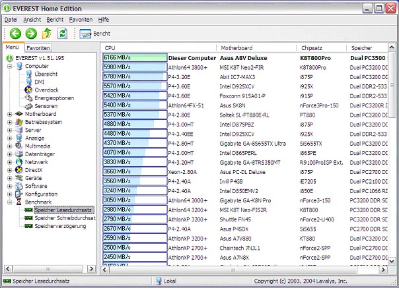The image size is (399, 288).
Task: Switch to the Menü tab
Action: click(12, 47)
